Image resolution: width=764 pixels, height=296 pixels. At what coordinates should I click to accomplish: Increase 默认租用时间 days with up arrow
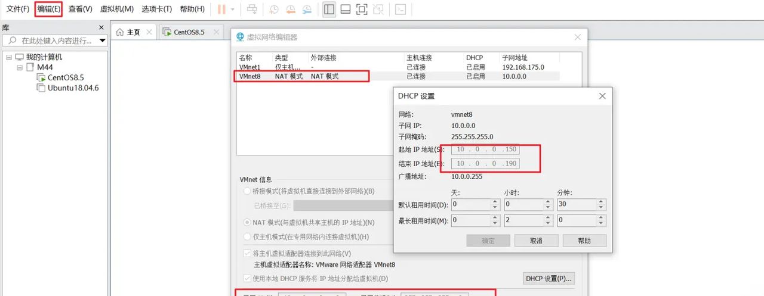(x=495, y=201)
